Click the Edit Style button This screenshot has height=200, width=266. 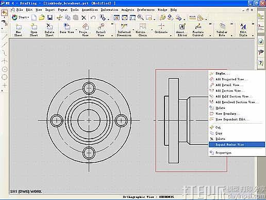[243, 30]
